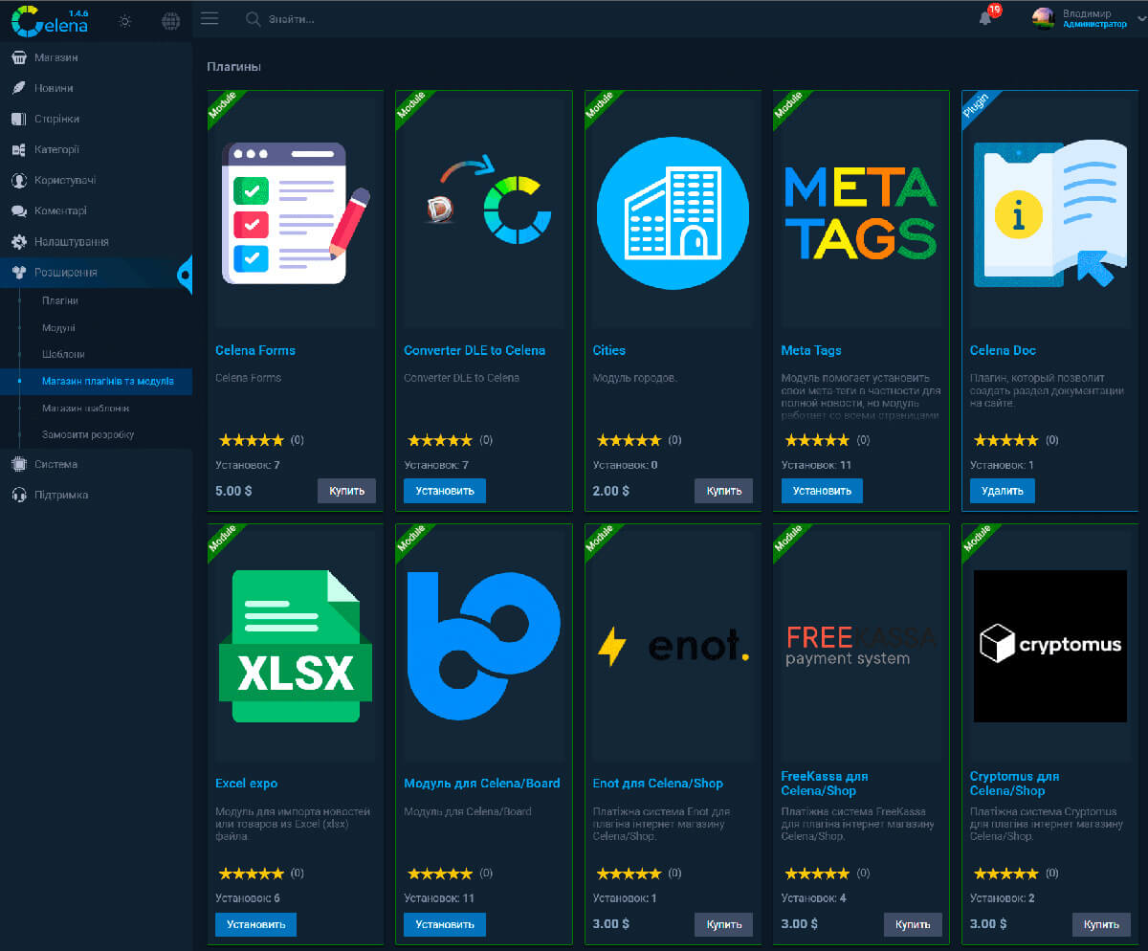The width and height of the screenshot is (1148, 951).
Task: Open the globe language selector
Action: (170, 20)
